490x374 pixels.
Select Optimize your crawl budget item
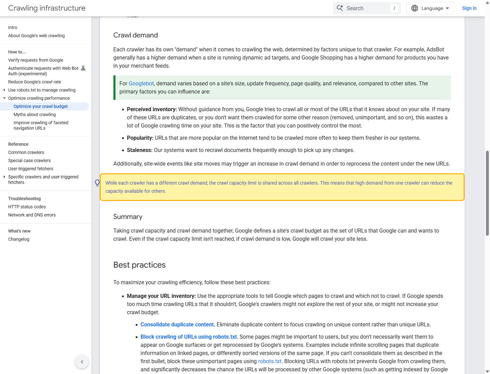click(40, 106)
